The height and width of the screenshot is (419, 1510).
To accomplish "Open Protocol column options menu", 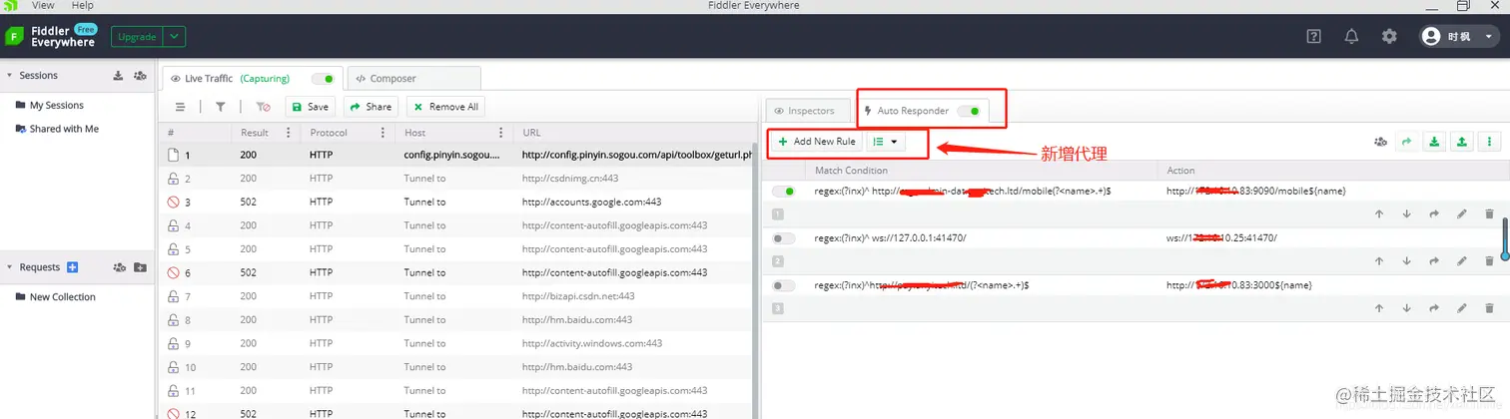I will (x=382, y=133).
